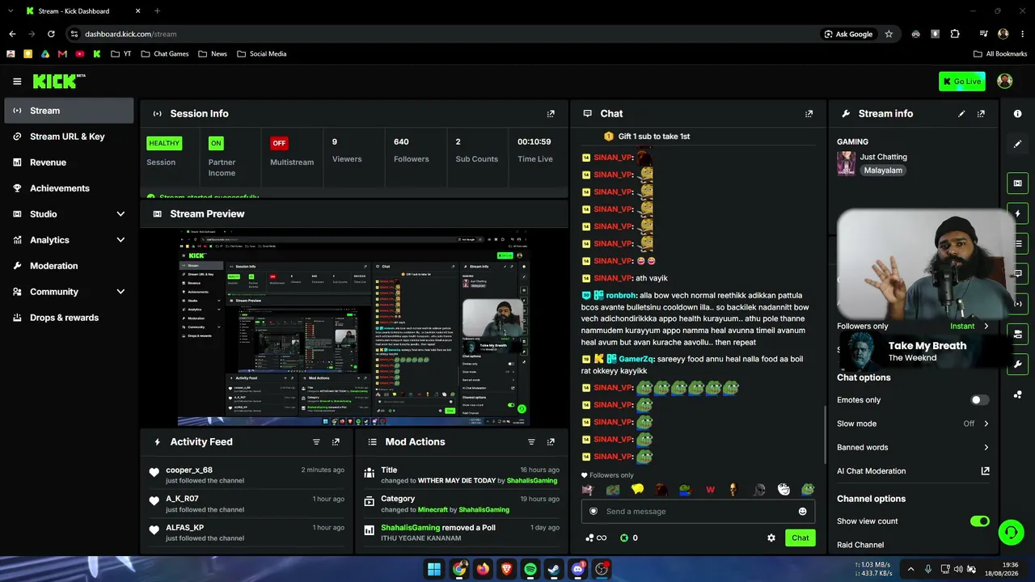Click the Stream Preview thumbnail
The height and width of the screenshot is (582, 1035).
(x=353, y=327)
